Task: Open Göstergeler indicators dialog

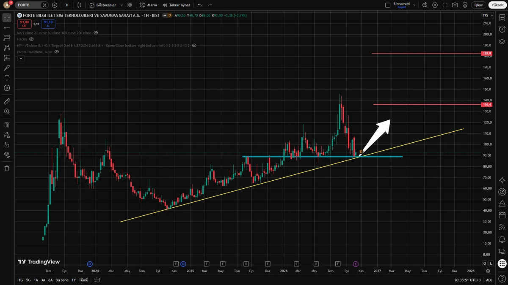Action: click(x=103, y=5)
